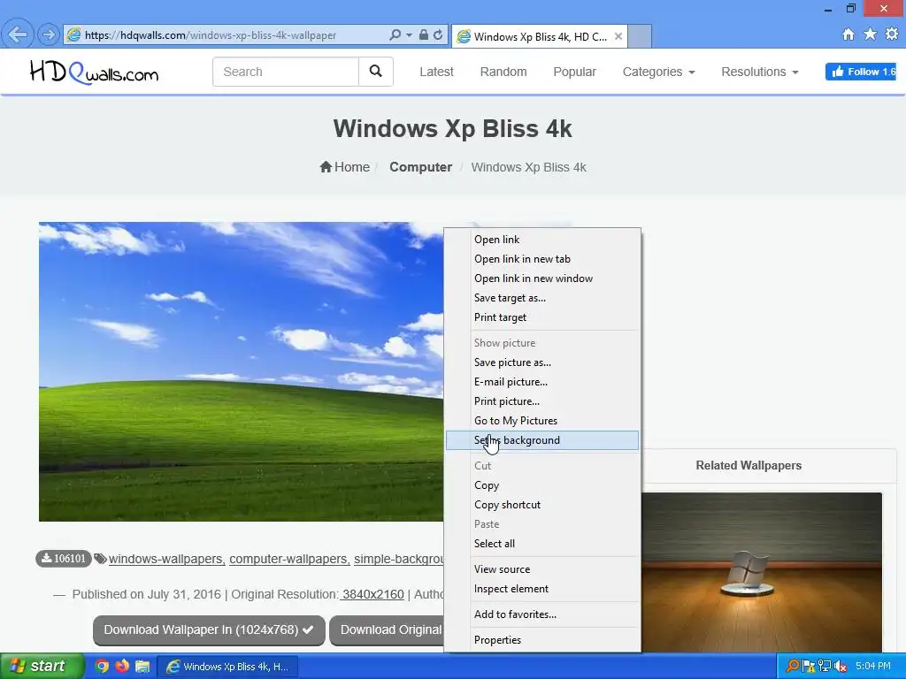Click the network connection tray icon

click(825, 667)
